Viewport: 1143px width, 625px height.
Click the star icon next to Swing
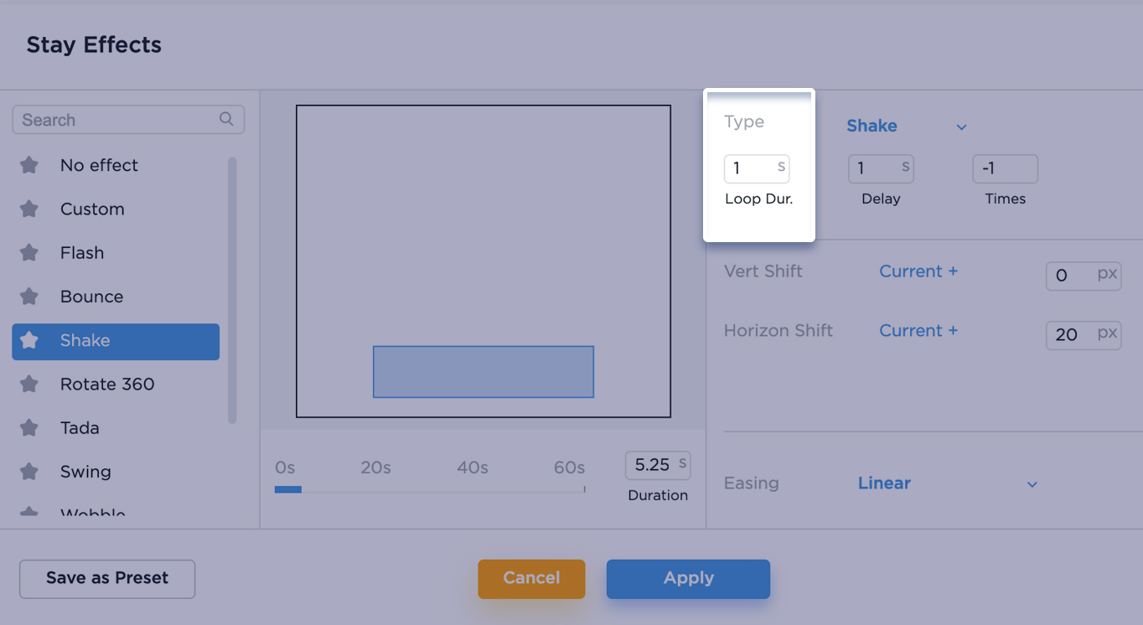click(x=29, y=472)
